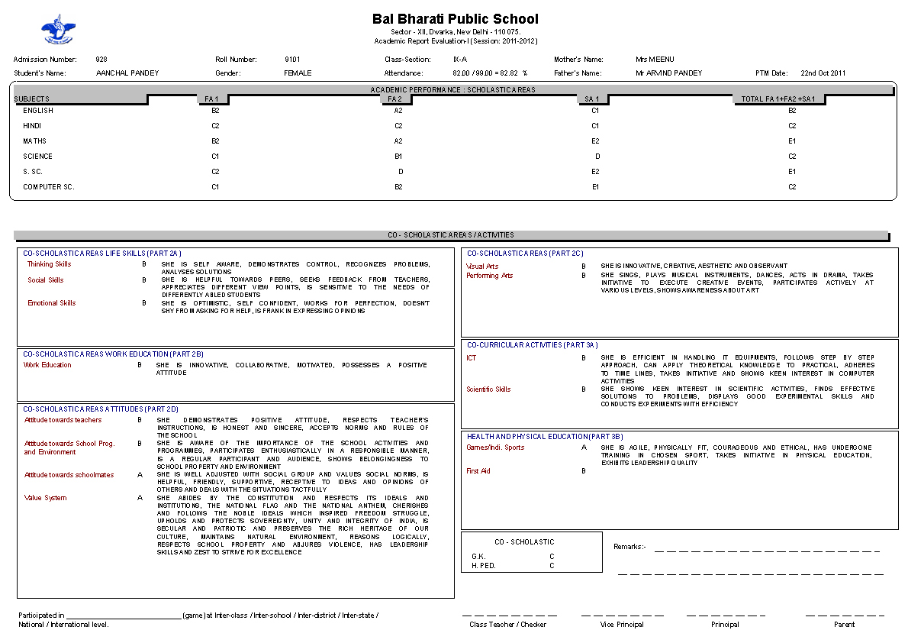Click the Vice Principal signature line
908x643 pixels.
(x=622, y=616)
